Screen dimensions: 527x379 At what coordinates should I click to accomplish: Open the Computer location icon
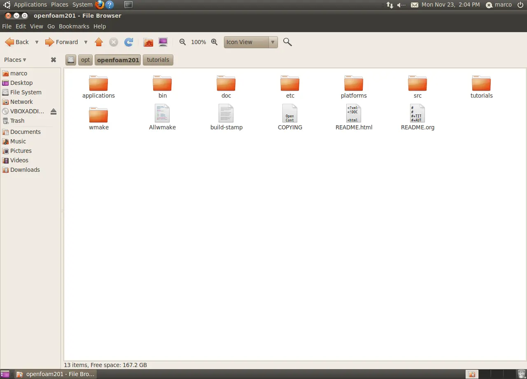coord(163,42)
